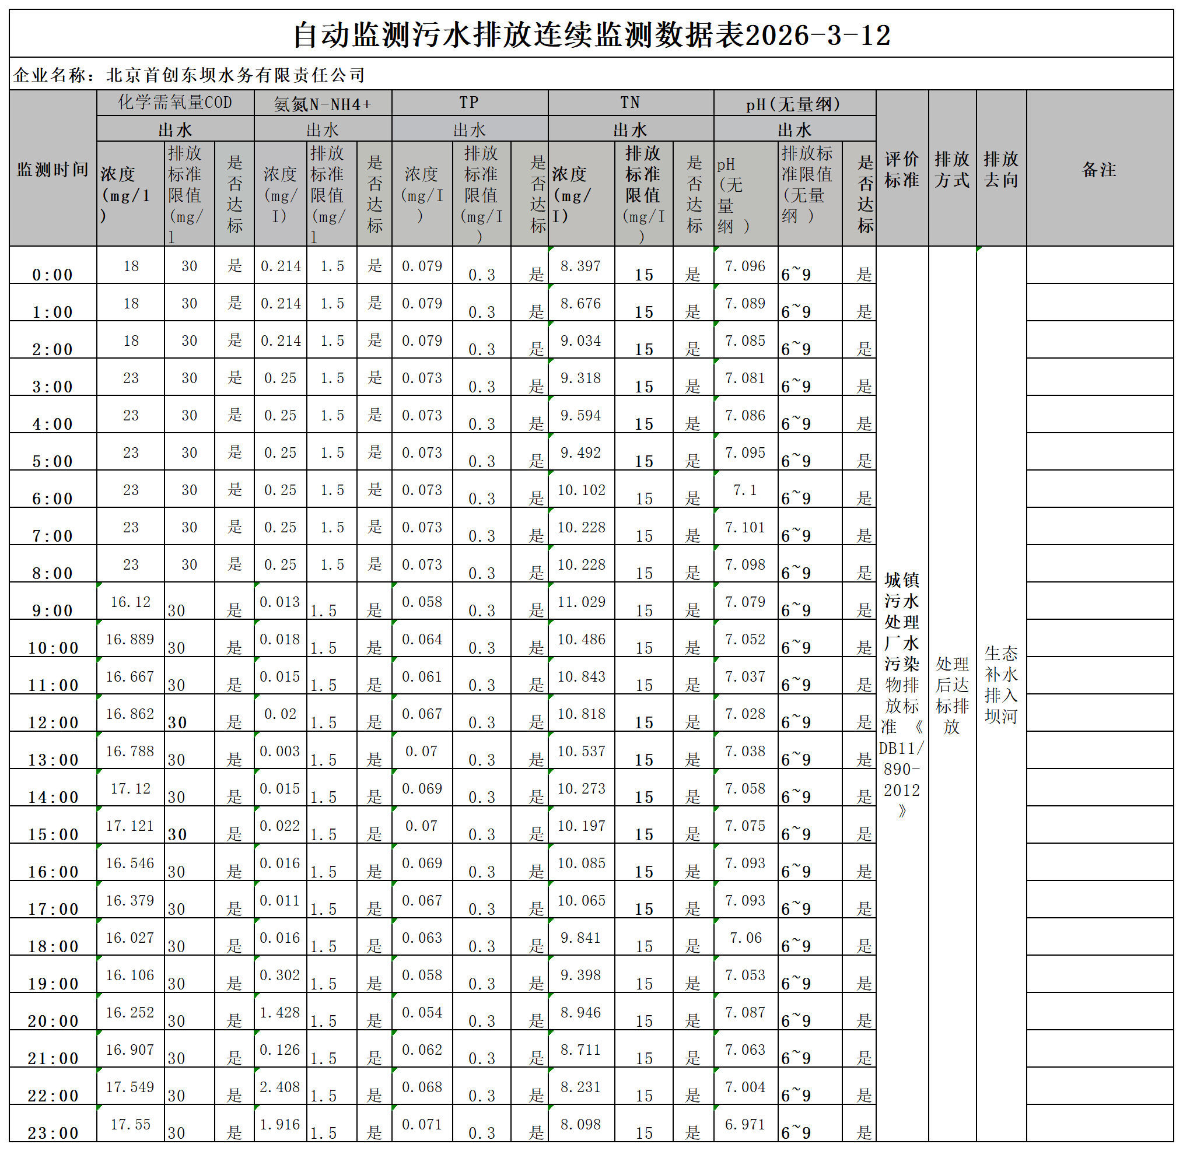The height and width of the screenshot is (1151, 1183).
Task: Click the 氨氮N-NH4+ header cell
Action: pyautogui.click(x=323, y=104)
